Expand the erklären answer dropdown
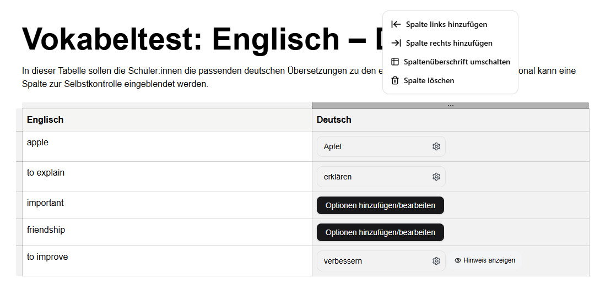The height and width of the screenshot is (289, 600). click(374, 177)
